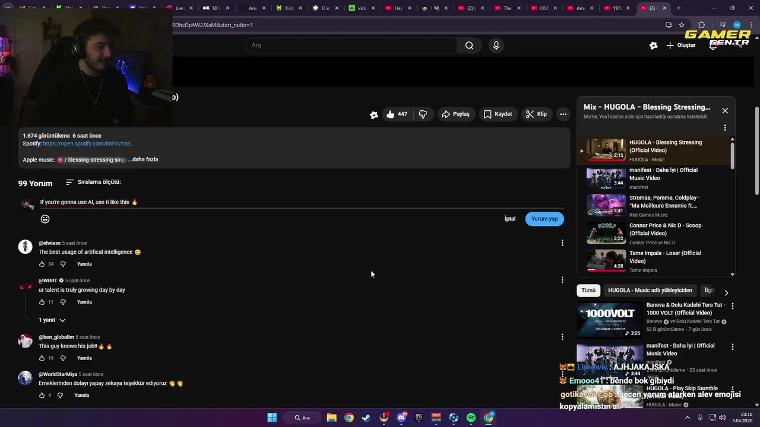Reply to @elwiass's comment with Yanıtla
Image resolution: width=760 pixels, height=427 pixels.
click(x=84, y=264)
